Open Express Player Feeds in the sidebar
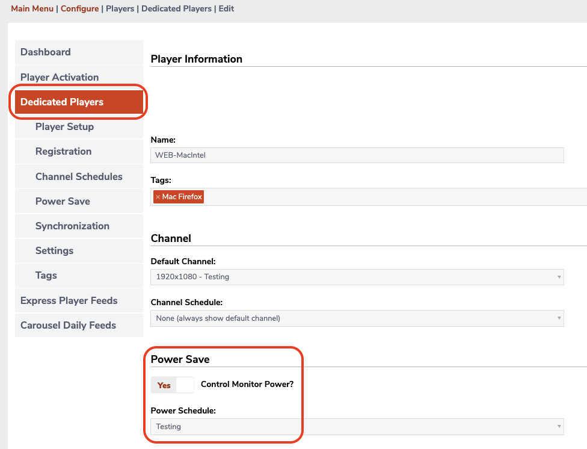This screenshot has width=587, height=449. (x=79, y=300)
